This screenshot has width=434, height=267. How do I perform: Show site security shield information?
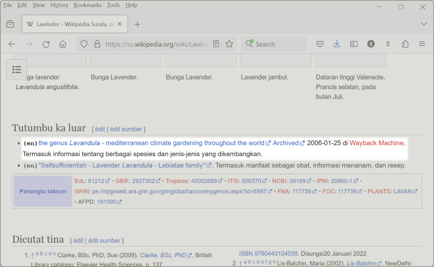pos(84,44)
